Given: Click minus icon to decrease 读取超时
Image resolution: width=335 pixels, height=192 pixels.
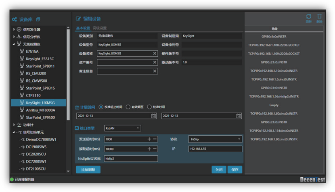Looking at the screenshot, I should coord(155,149).
